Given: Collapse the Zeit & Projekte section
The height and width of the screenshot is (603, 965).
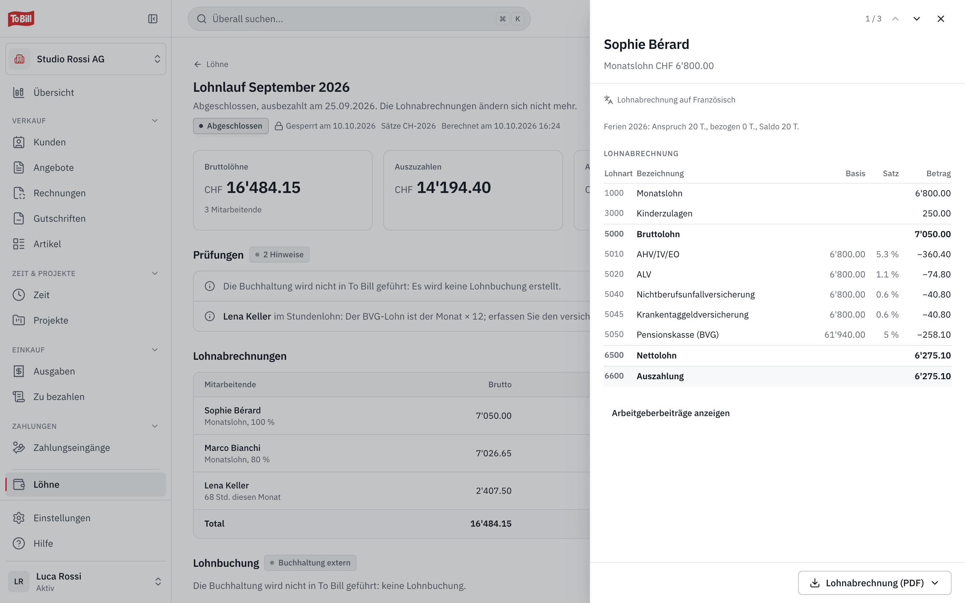Looking at the screenshot, I should pyautogui.click(x=155, y=273).
